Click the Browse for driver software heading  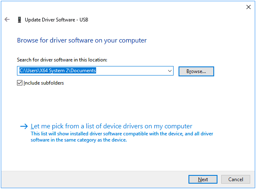pos(82,40)
